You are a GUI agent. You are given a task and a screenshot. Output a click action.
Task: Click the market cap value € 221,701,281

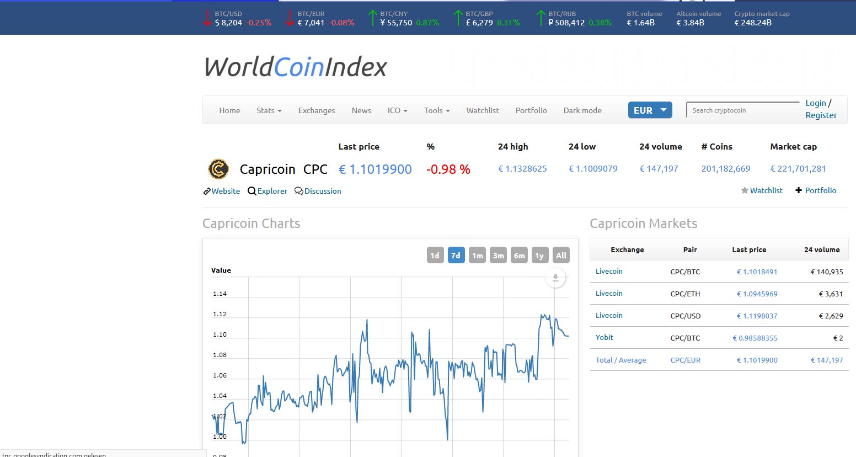coord(798,169)
